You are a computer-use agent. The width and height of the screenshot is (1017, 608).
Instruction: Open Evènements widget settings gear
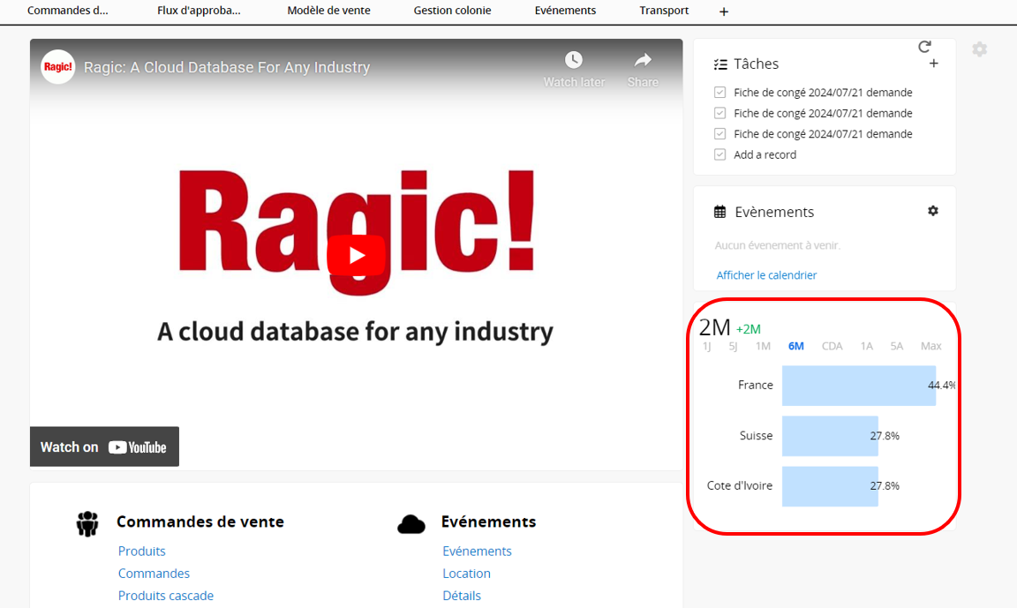click(932, 211)
